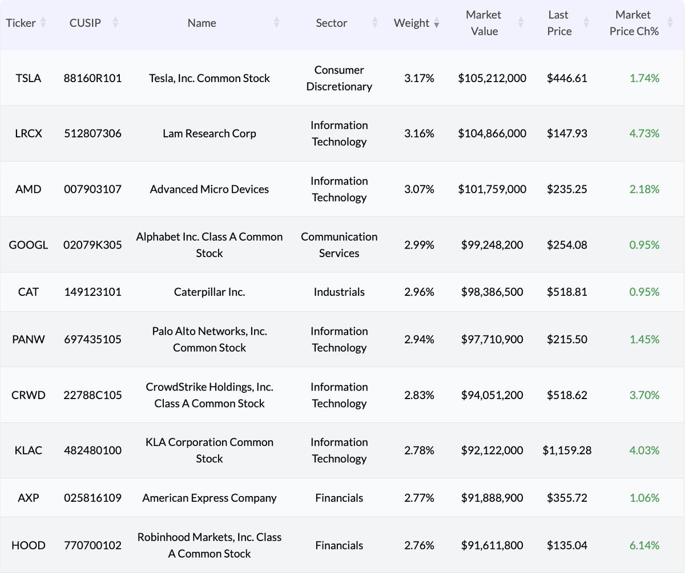The width and height of the screenshot is (685, 573).
Task: Select American Express Company row name
Action: click(209, 498)
